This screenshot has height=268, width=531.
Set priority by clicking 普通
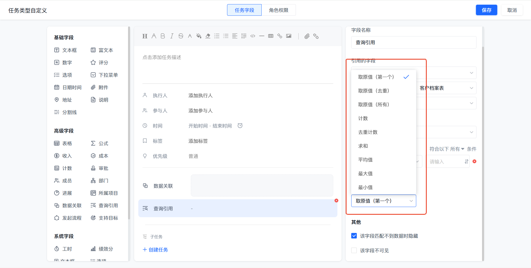193,156
